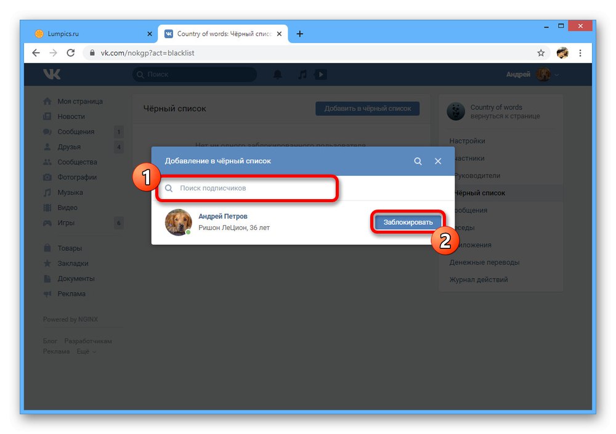This screenshot has height=434, width=616.
Task: Click the Фотографии camera icon
Action: (47, 178)
